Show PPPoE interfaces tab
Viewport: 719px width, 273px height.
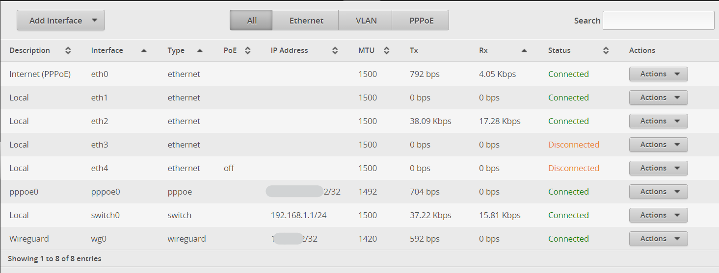[x=421, y=21]
